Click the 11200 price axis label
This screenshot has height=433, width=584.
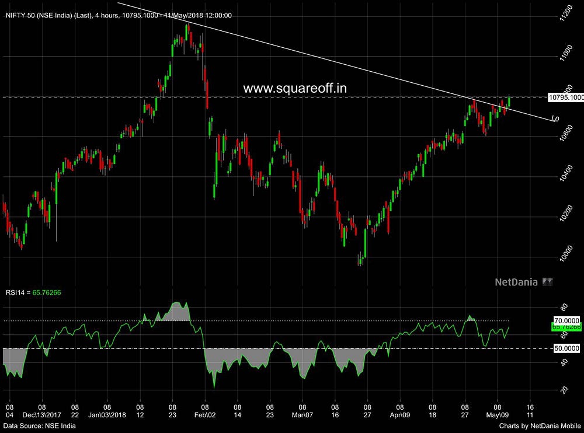[x=566, y=13]
